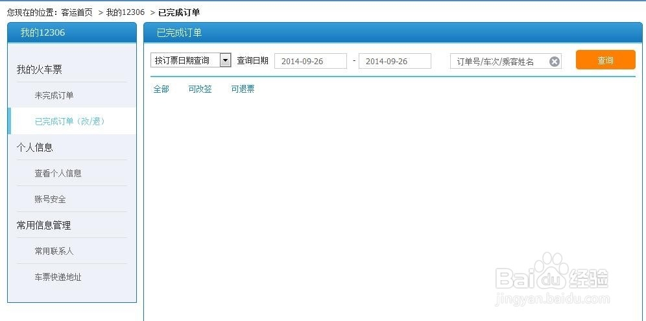Click the 我的12306 breadcrumb link
The height and width of the screenshot is (321, 646).
(x=126, y=12)
